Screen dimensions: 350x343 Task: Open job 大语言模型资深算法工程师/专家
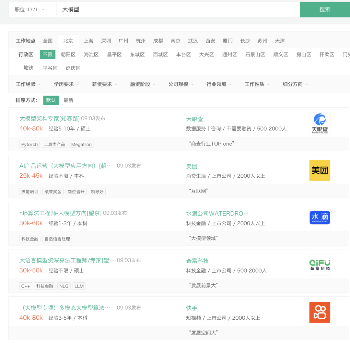pyautogui.click(x=67, y=260)
